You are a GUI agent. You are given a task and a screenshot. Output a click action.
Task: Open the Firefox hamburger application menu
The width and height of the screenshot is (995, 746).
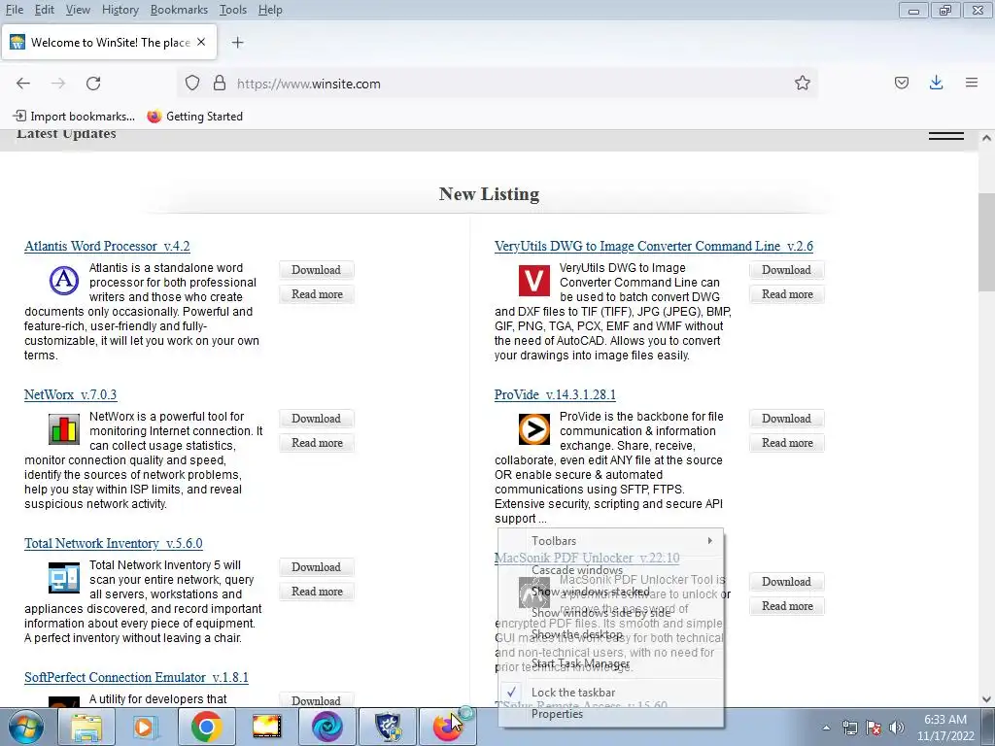coord(972,83)
